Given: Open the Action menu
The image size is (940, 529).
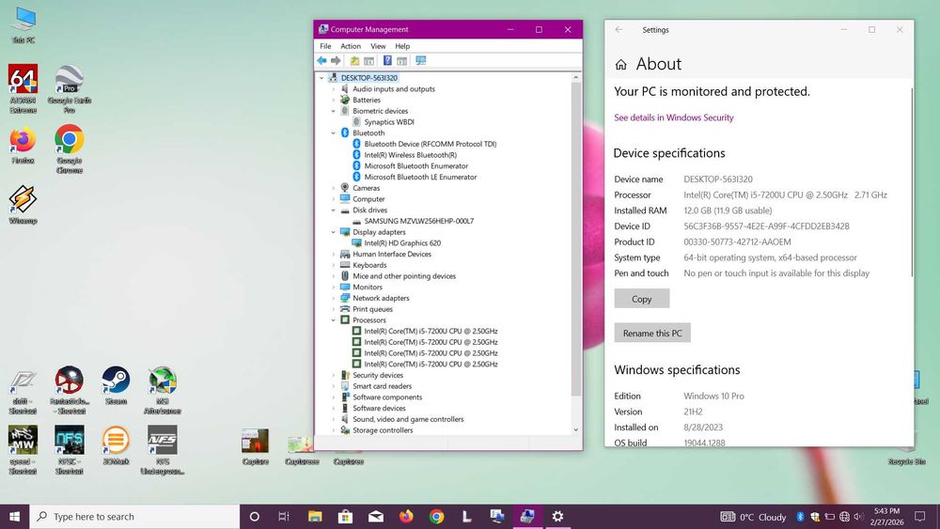Looking at the screenshot, I should coord(351,46).
